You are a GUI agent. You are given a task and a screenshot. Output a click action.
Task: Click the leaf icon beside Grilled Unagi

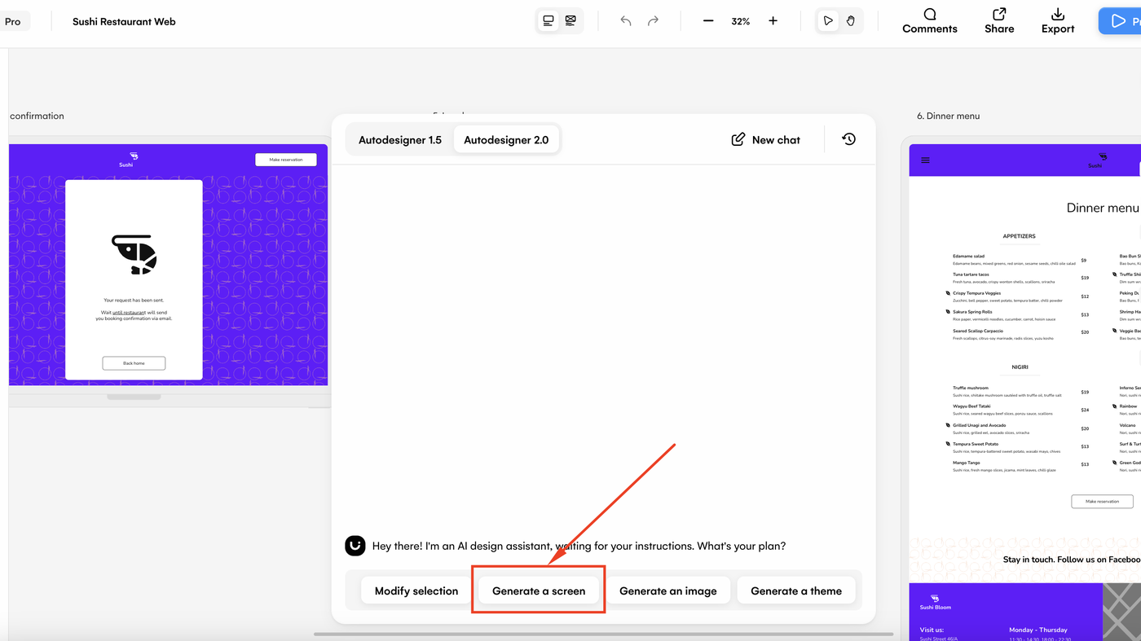click(948, 425)
